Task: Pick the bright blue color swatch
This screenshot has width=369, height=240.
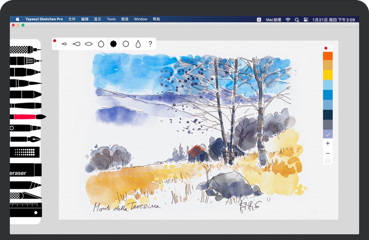Action: coord(328,95)
